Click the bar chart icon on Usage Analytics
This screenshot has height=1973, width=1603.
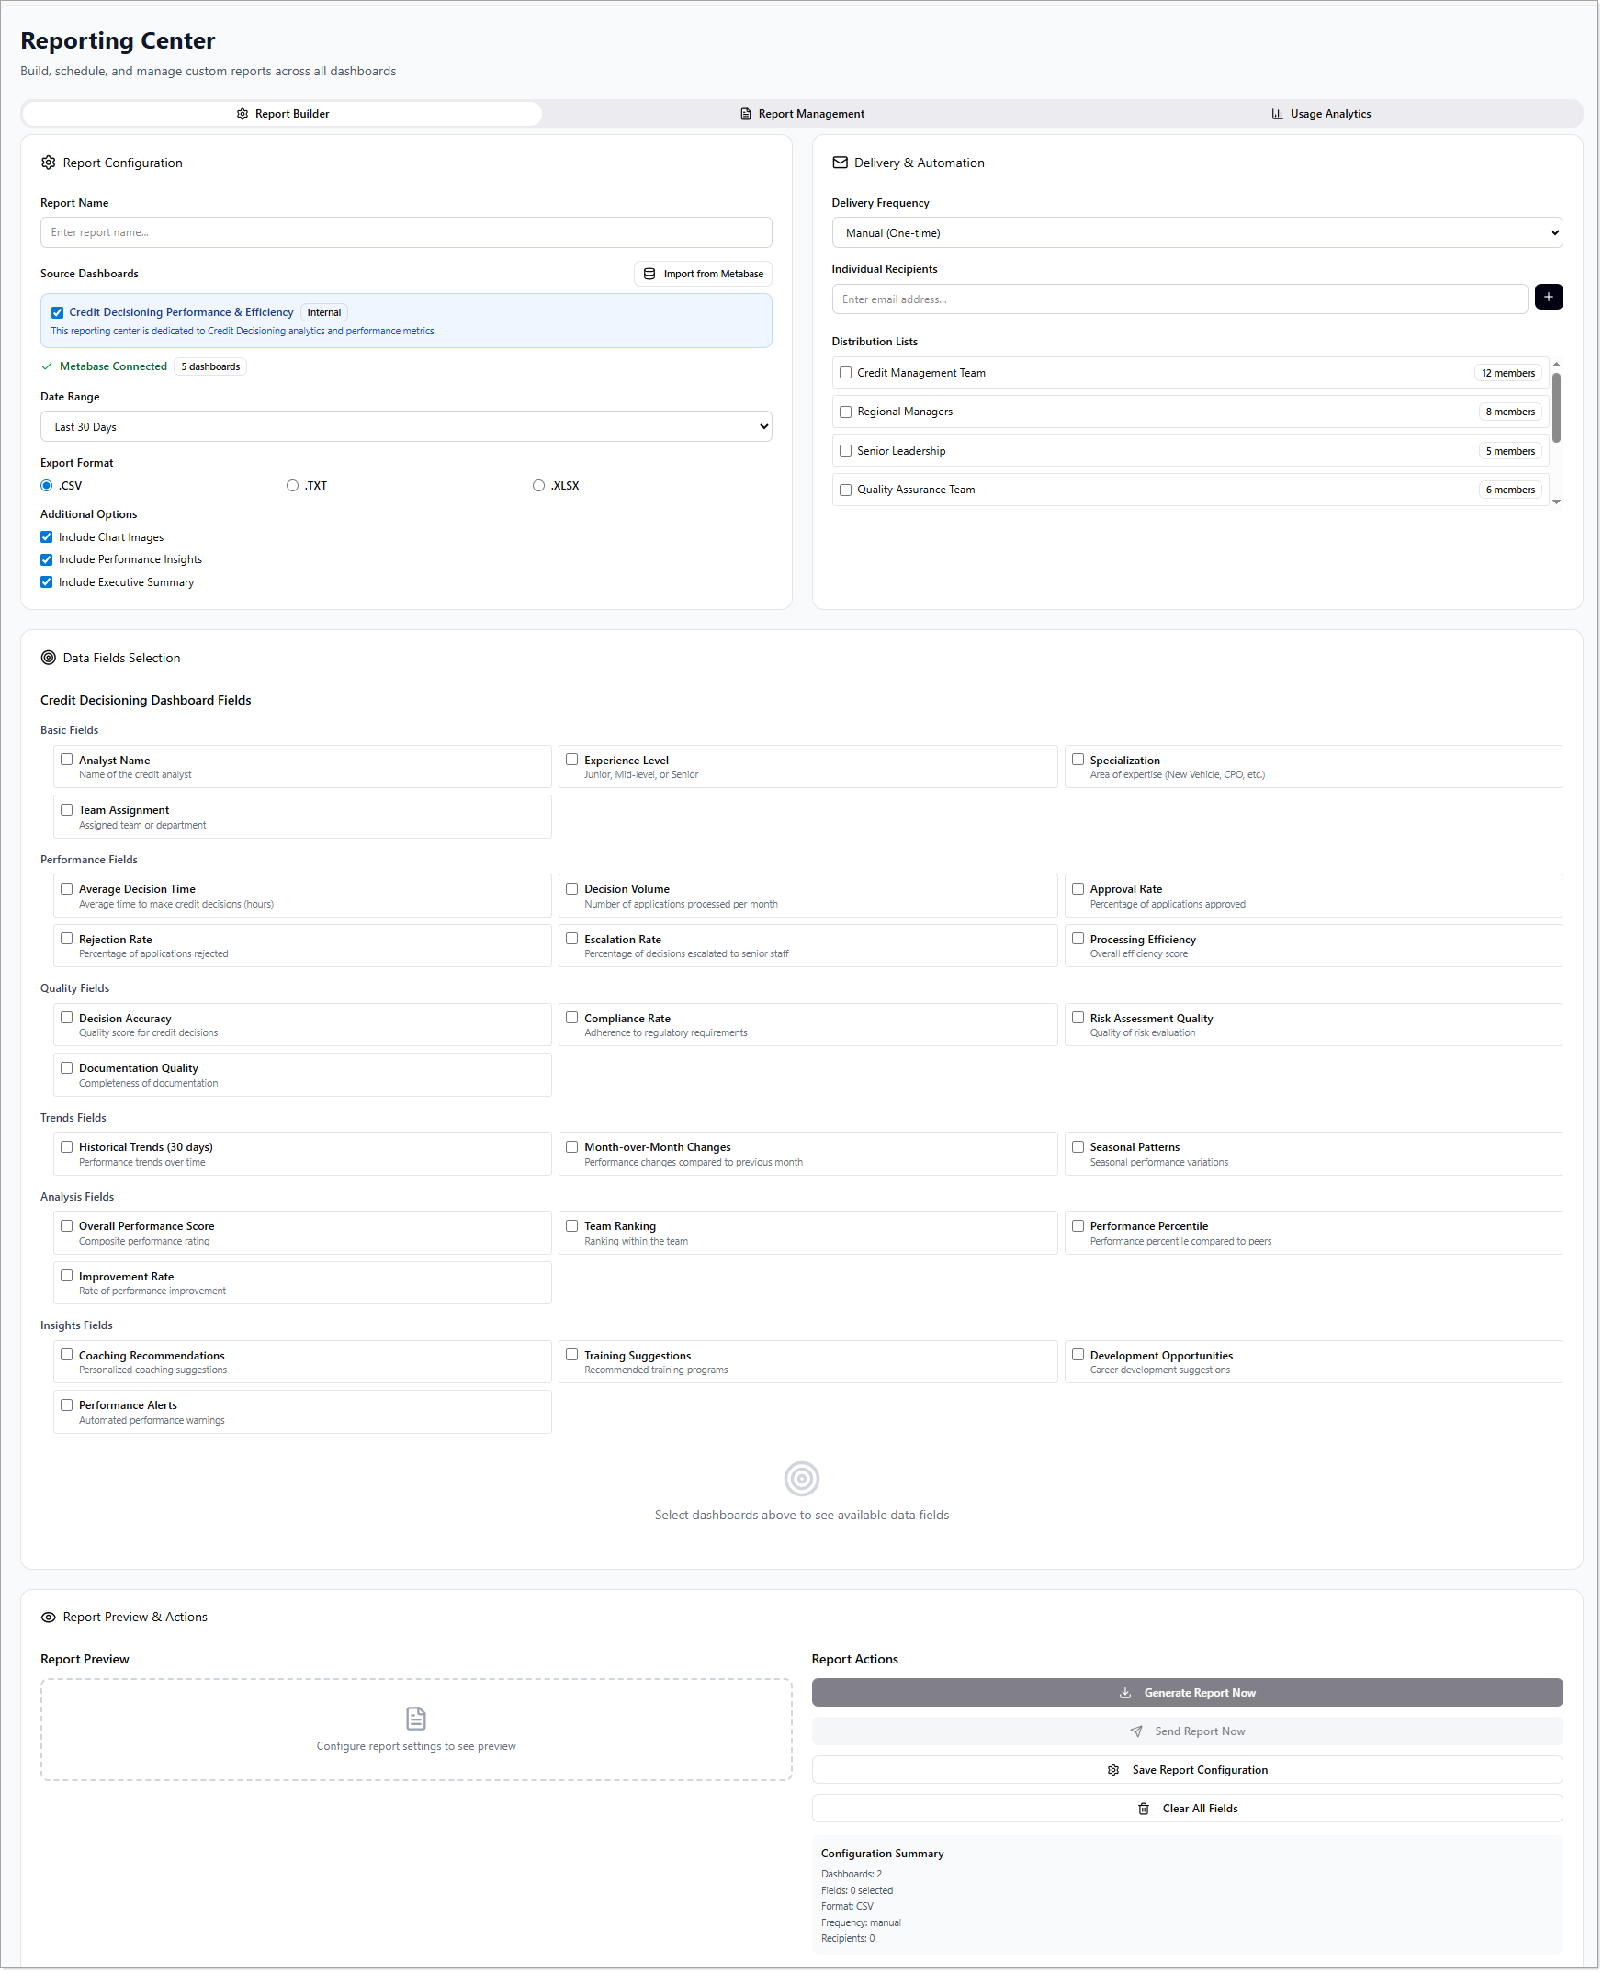pos(1277,115)
